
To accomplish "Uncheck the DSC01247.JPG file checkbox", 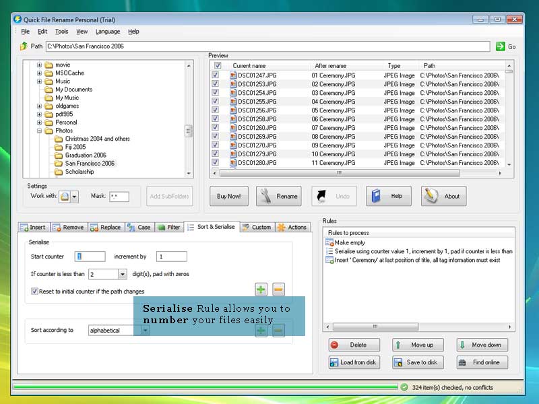I will pos(216,75).
